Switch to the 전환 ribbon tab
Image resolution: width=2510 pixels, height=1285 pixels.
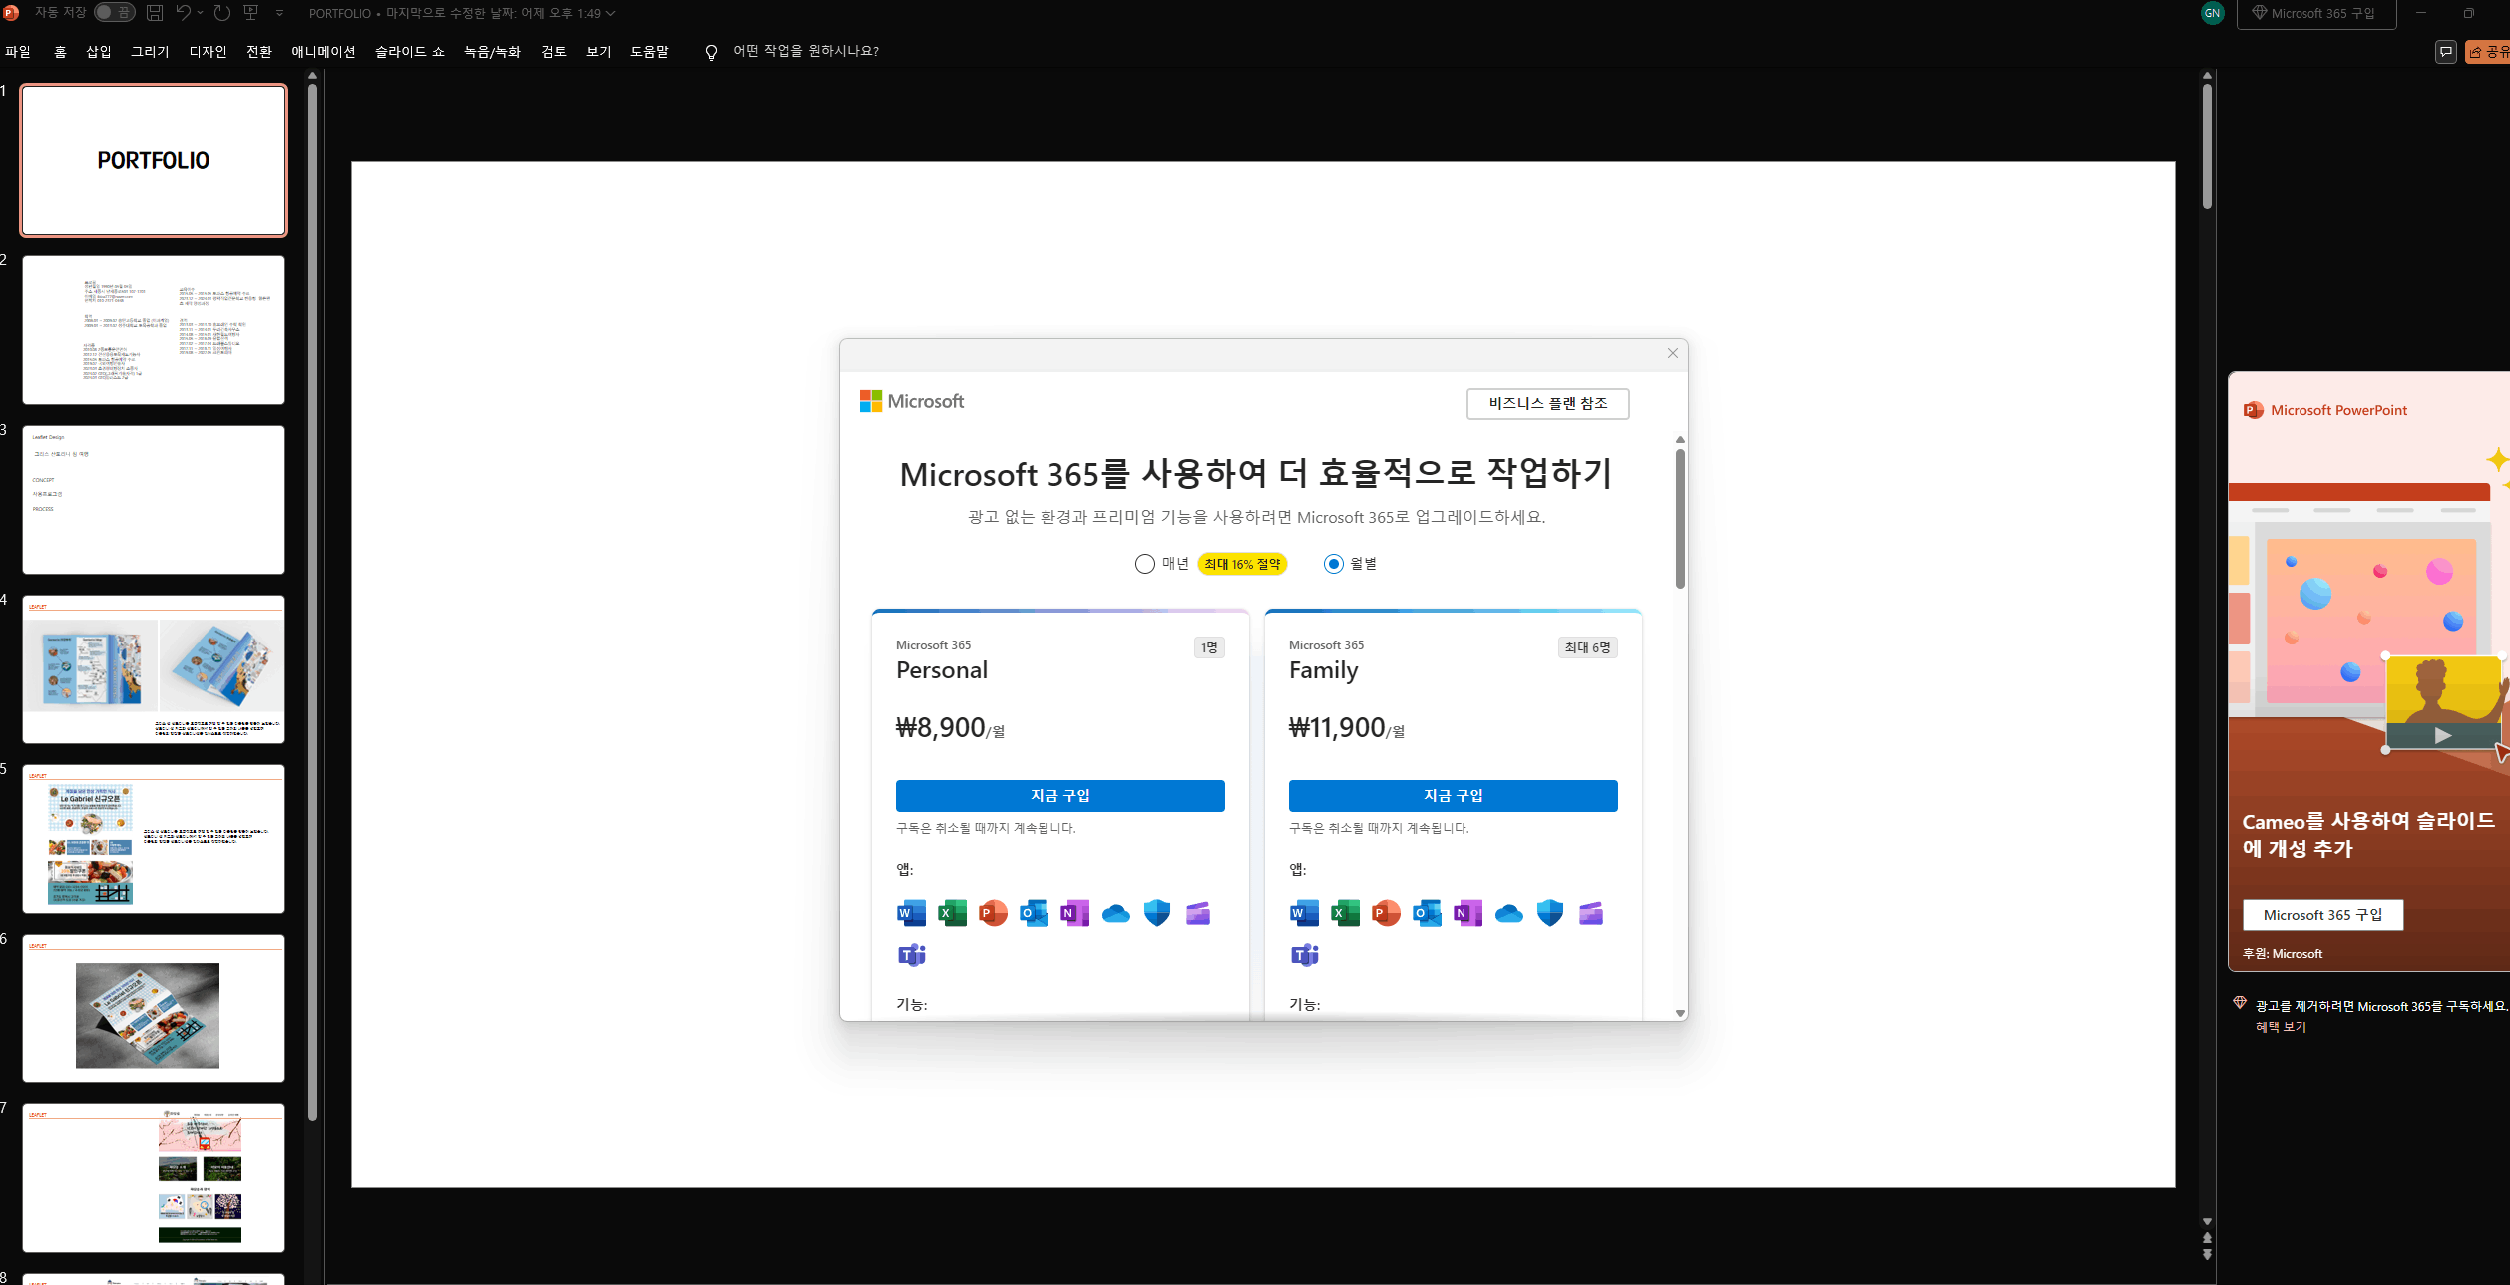point(259,52)
